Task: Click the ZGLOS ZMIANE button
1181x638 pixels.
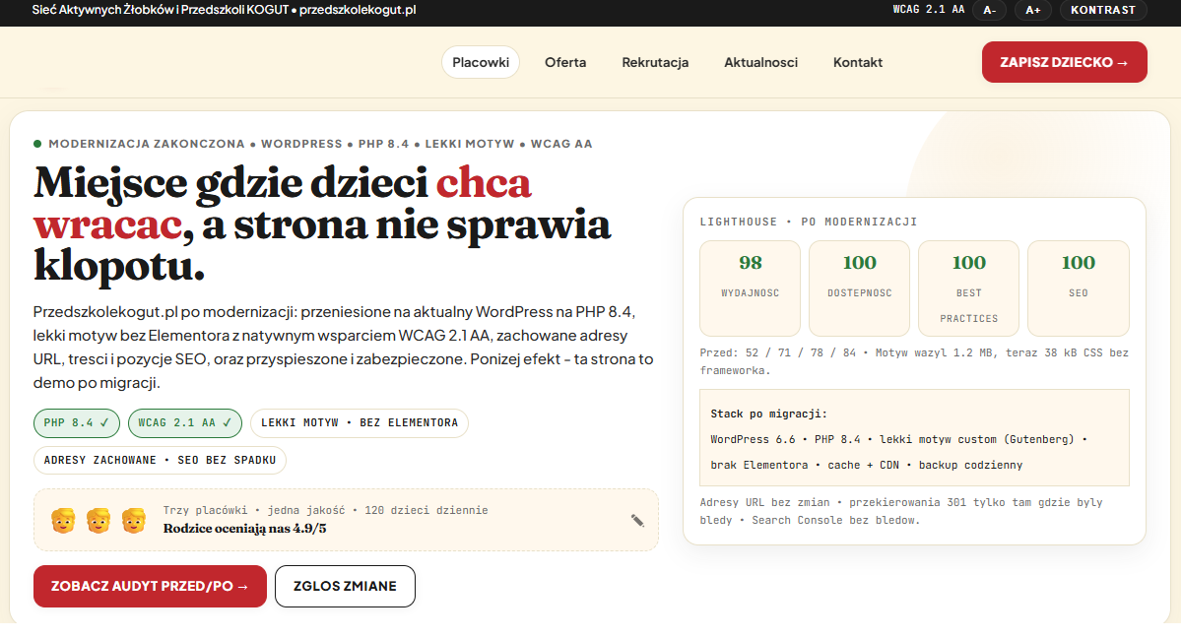Action: 345,586
